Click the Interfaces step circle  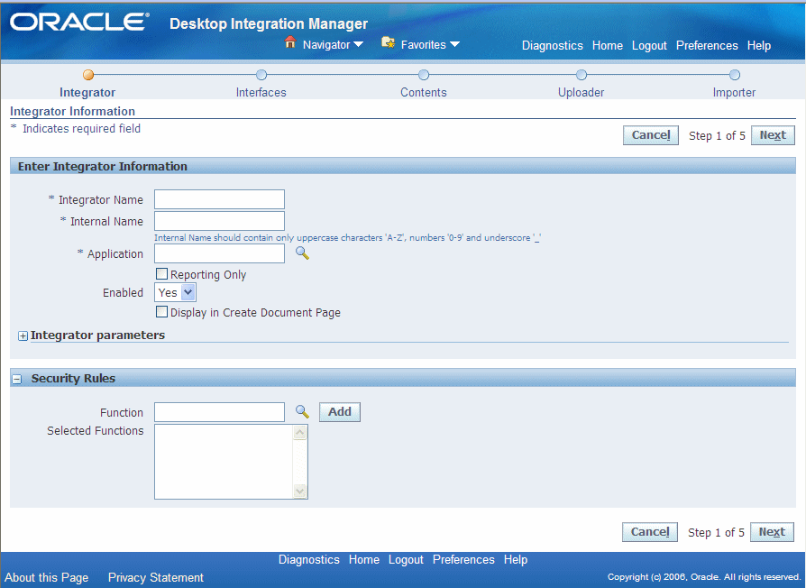[x=261, y=75]
